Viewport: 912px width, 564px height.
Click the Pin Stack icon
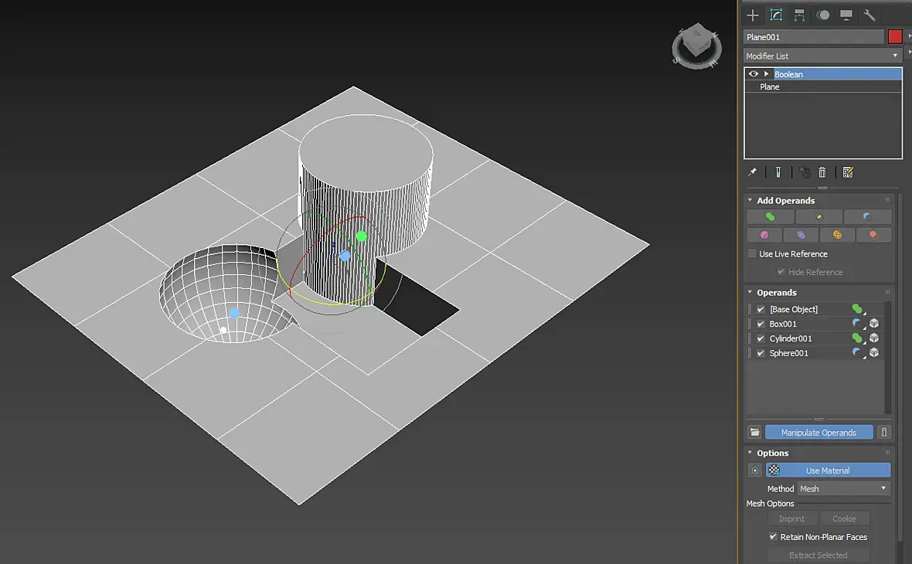(752, 172)
